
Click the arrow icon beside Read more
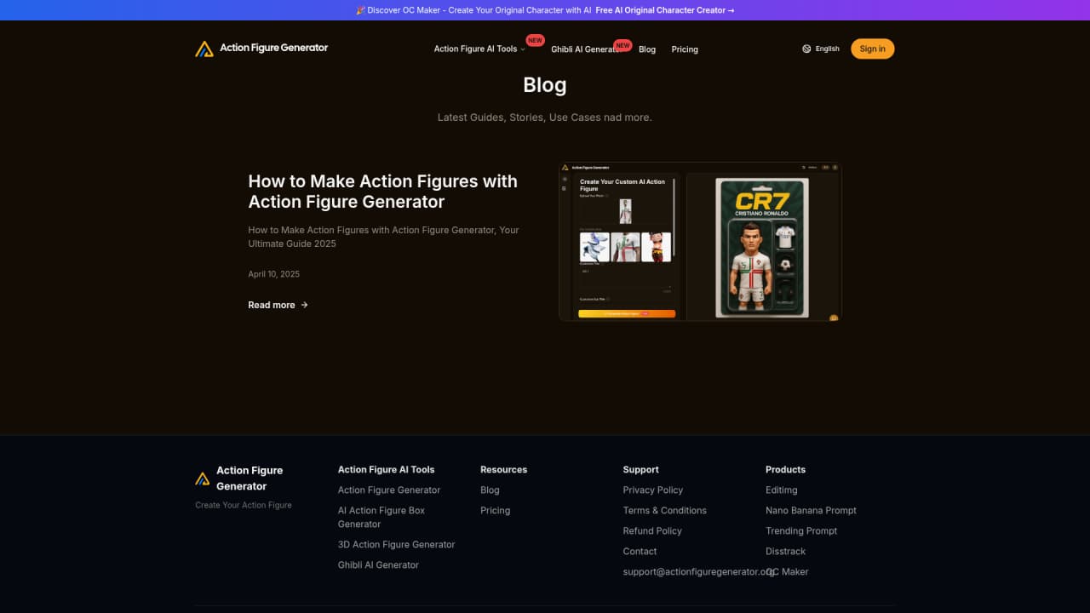(305, 305)
